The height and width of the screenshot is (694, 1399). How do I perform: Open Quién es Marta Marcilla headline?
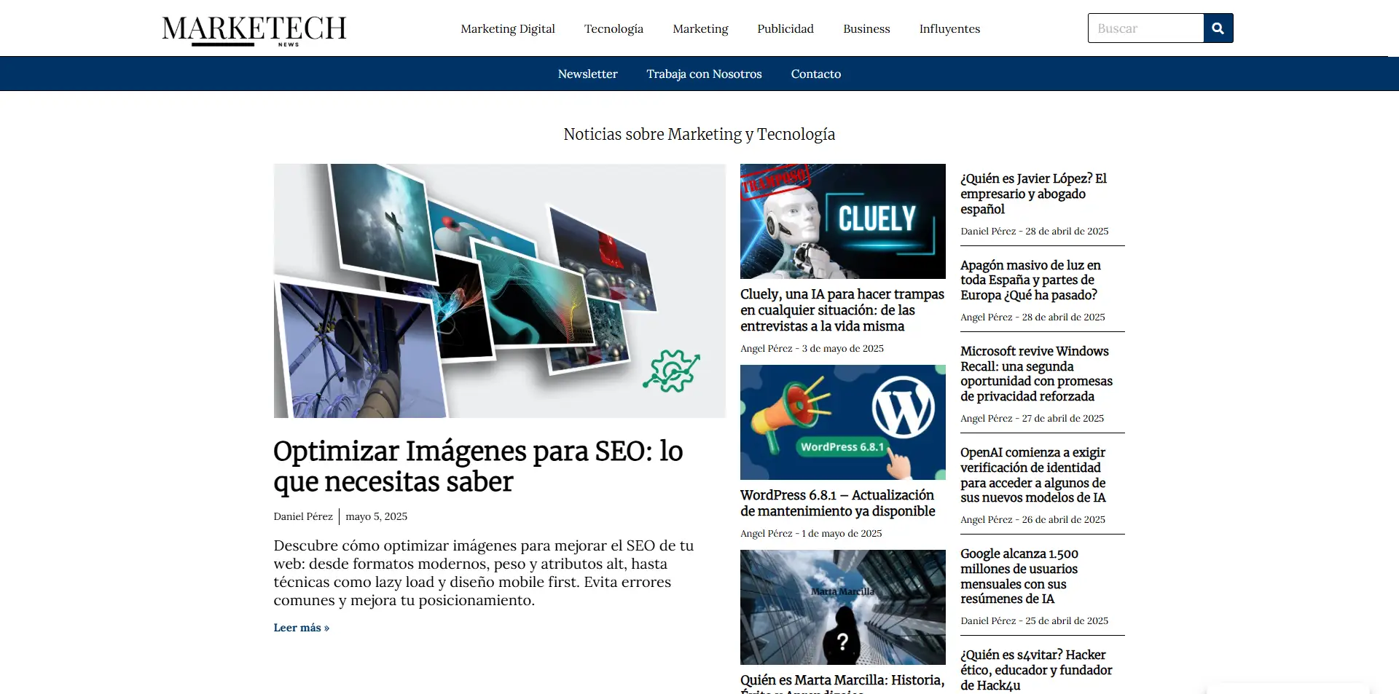[842, 682]
